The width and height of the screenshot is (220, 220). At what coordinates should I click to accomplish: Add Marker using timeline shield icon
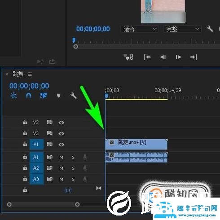[x=59, y=96]
